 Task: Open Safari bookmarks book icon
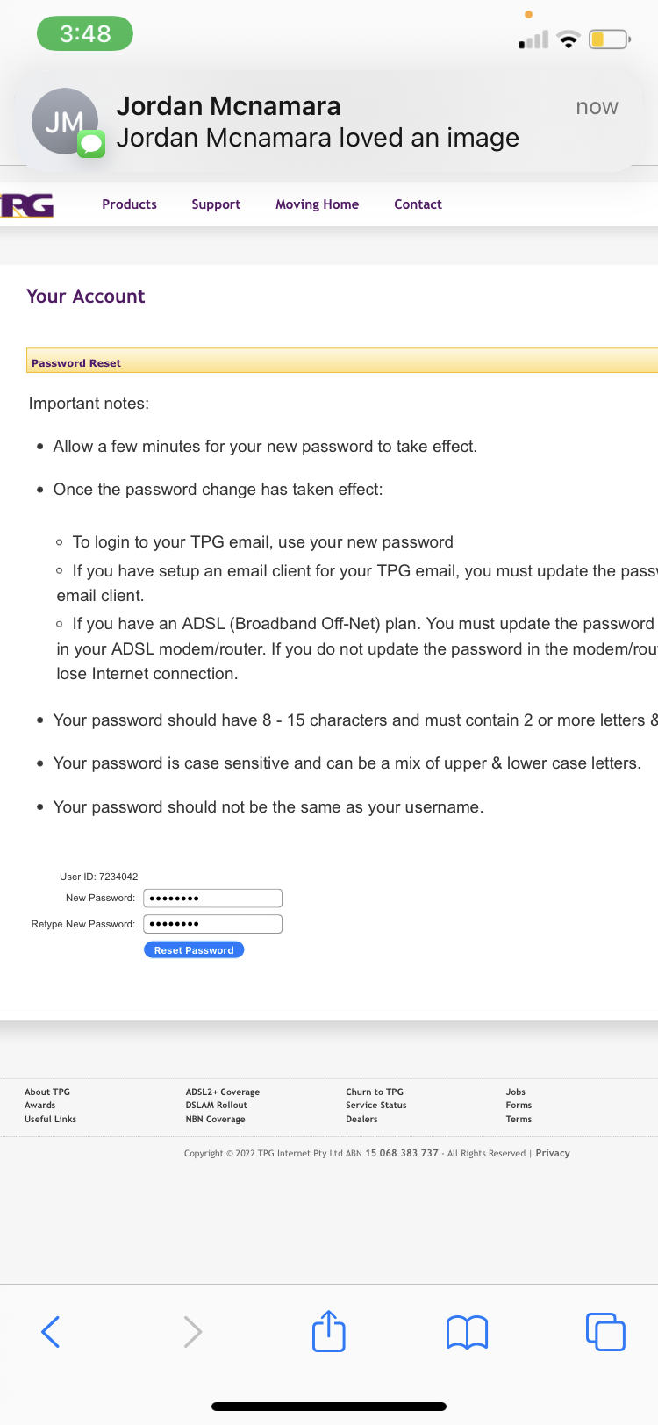tap(467, 1332)
